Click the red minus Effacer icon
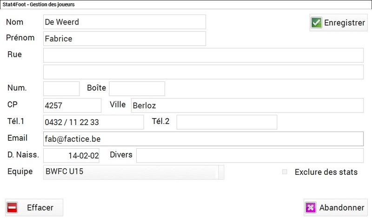The image size is (372, 218). tap(12, 208)
